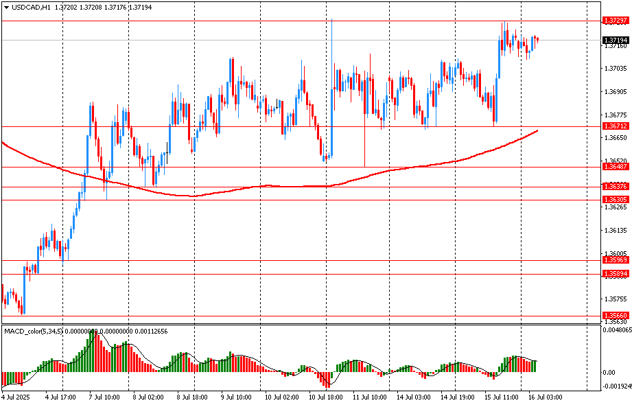Select the 1.35660 bottom level label
632x405 pixels.
tap(616, 316)
